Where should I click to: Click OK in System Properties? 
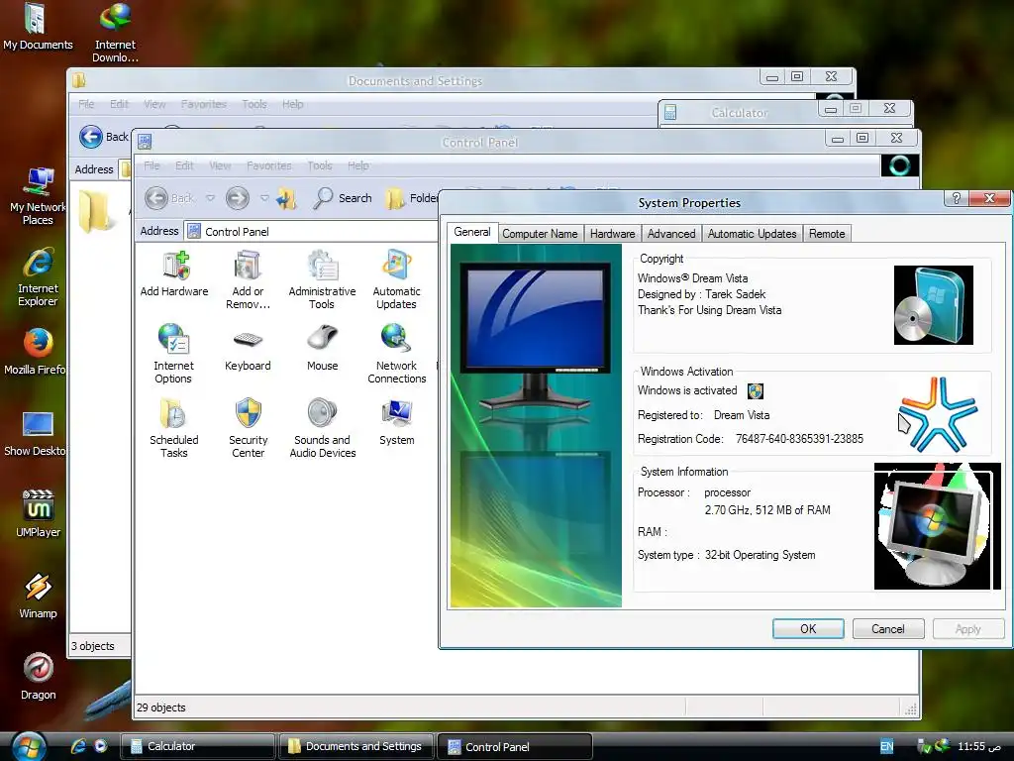click(x=808, y=629)
